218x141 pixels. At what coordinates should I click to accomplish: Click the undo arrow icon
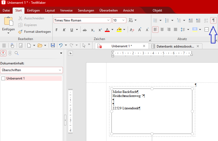pos(61,45)
